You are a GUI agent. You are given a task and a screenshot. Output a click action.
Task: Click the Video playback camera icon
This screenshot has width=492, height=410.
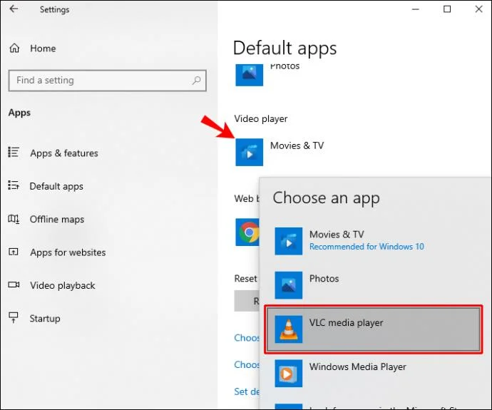14,285
